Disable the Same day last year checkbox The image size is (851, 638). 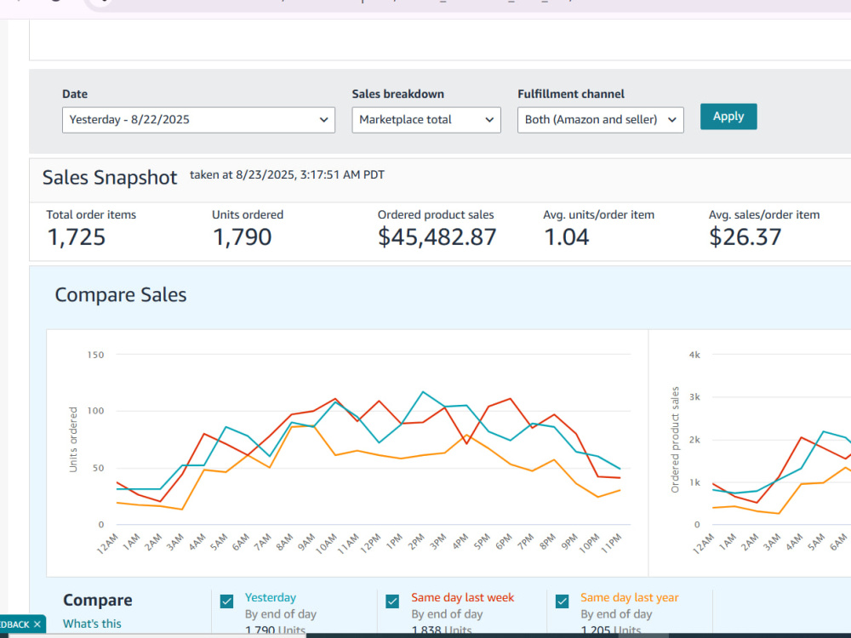563,601
